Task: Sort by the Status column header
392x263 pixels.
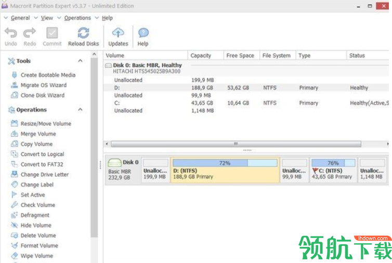Action: click(x=368, y=56)
